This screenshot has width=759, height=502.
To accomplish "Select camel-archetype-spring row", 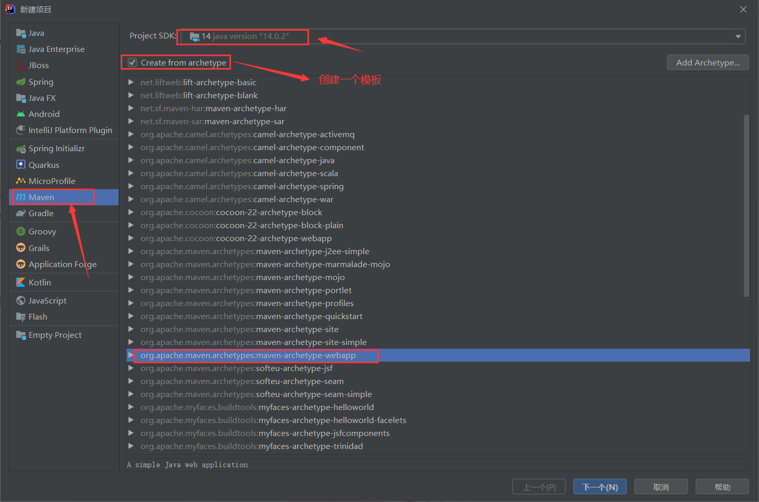I will (438, 186).
